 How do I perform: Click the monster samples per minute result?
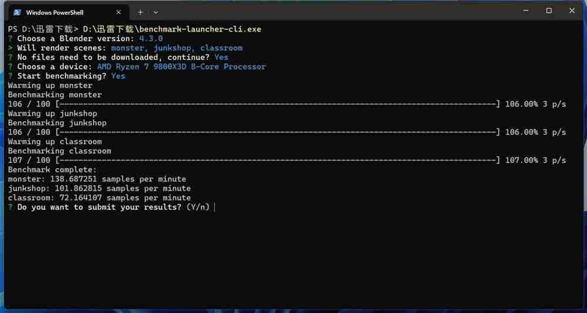[x=97, y=179]
